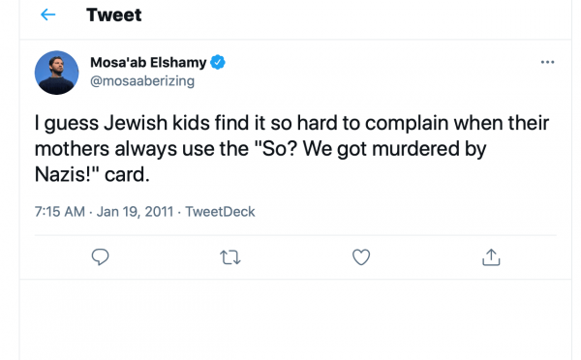Click the tweet line beginning 'mothers always use'
581x360 pixels.
pos(260,149)
